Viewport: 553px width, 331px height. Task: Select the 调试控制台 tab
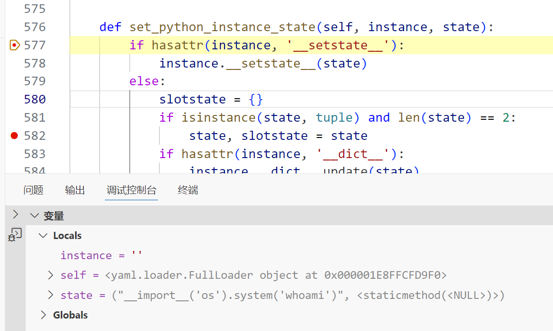[131, 190]
